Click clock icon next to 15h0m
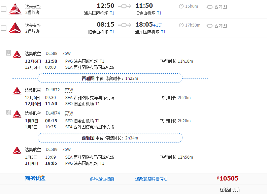The image size is (267, 194). coord(181,6)
